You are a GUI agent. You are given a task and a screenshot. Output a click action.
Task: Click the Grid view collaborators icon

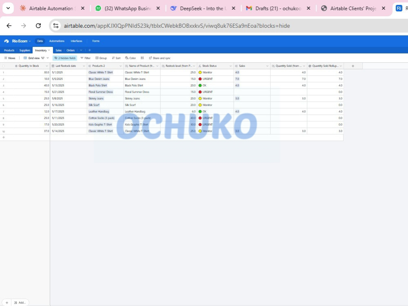click(x=43, y=58)
